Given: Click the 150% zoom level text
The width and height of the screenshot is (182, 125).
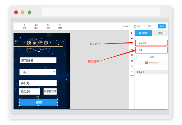Looking at the screenshot, I should [132, 75].
